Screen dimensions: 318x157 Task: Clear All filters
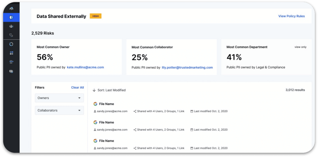pos(77,87)
